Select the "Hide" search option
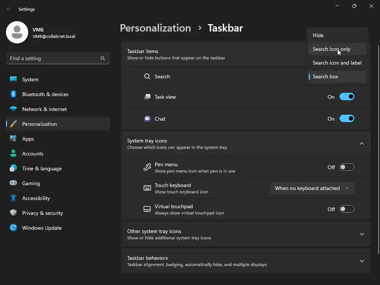 [x=318, y=35]
